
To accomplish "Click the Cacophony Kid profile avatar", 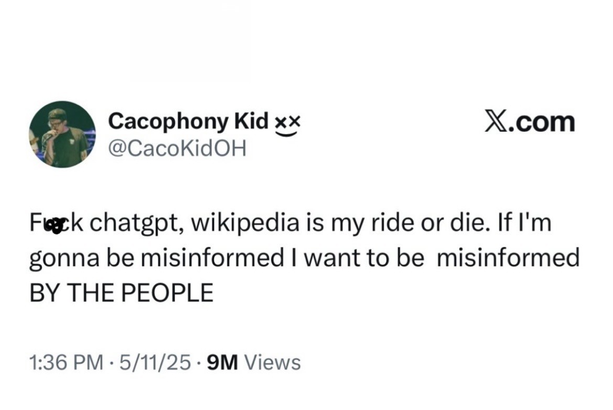I will (62, 134).
